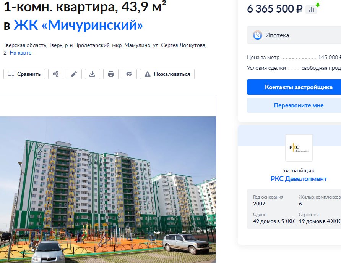Screen dimensions: 341x263
Task: Click the pencil note icon button
Action: [x=74, y=74]
